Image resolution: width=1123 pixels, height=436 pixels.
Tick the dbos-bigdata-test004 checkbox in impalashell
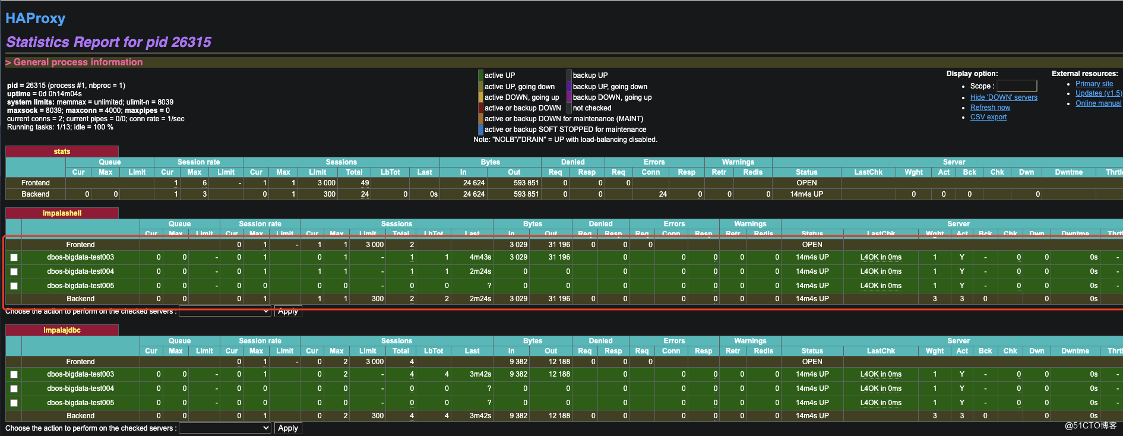[x=14, y=272]
